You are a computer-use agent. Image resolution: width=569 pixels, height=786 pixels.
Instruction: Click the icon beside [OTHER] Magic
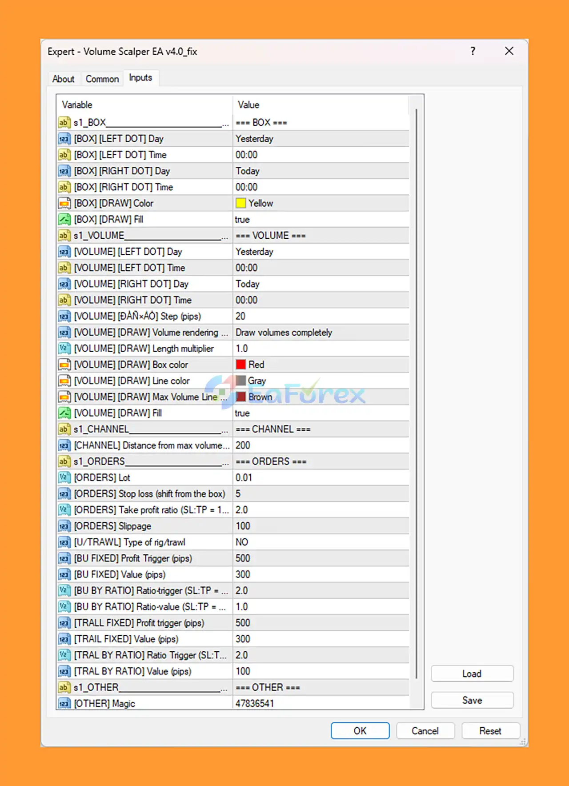64,703
